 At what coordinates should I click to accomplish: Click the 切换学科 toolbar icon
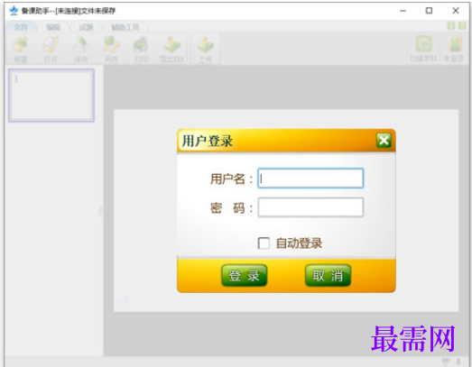423,49
